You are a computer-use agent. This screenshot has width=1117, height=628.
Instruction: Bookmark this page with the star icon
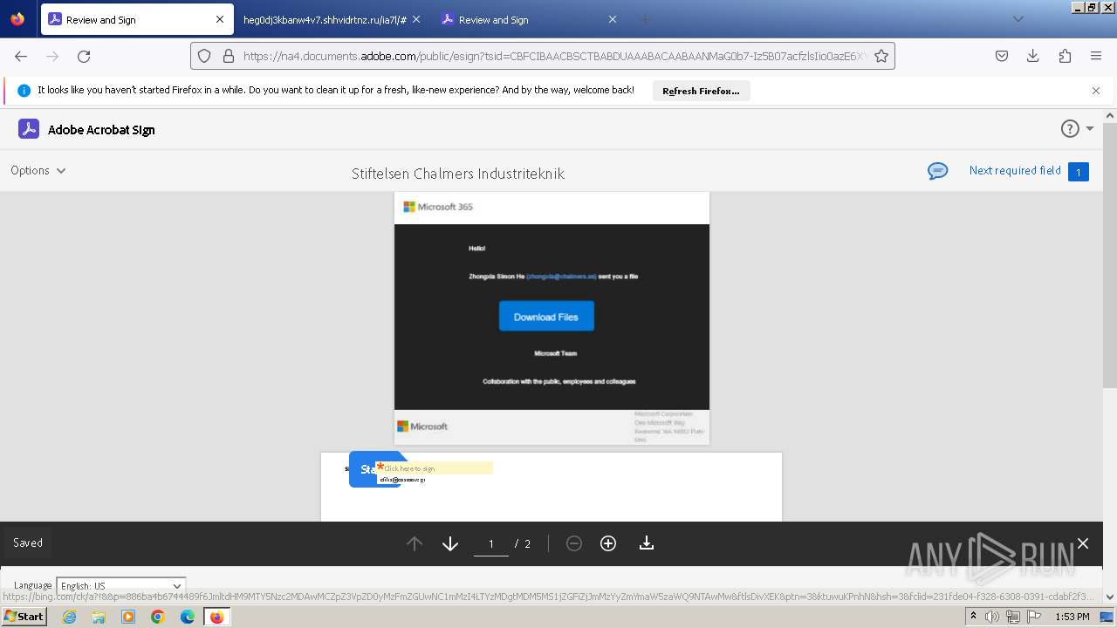click(x=881, y=56)
